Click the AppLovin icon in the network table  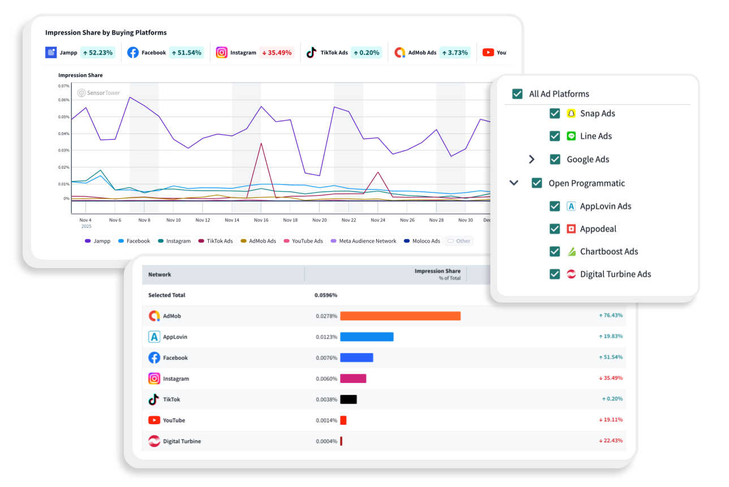[154, 337]
